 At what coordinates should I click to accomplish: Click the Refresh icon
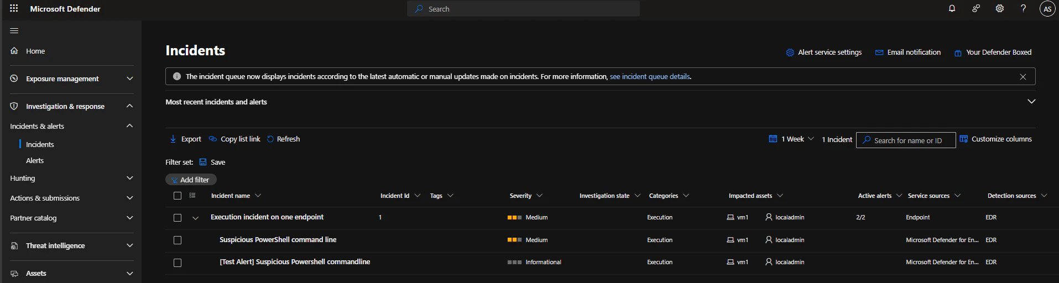coord(270,139)
